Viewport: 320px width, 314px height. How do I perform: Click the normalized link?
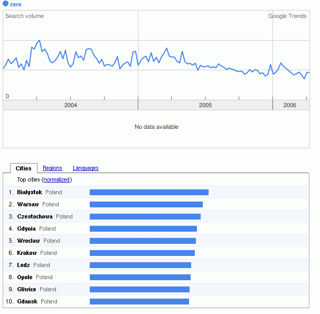point(57,179)
